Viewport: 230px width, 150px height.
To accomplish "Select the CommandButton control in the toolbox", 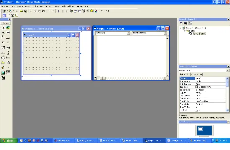I will (x=8, y=37).
